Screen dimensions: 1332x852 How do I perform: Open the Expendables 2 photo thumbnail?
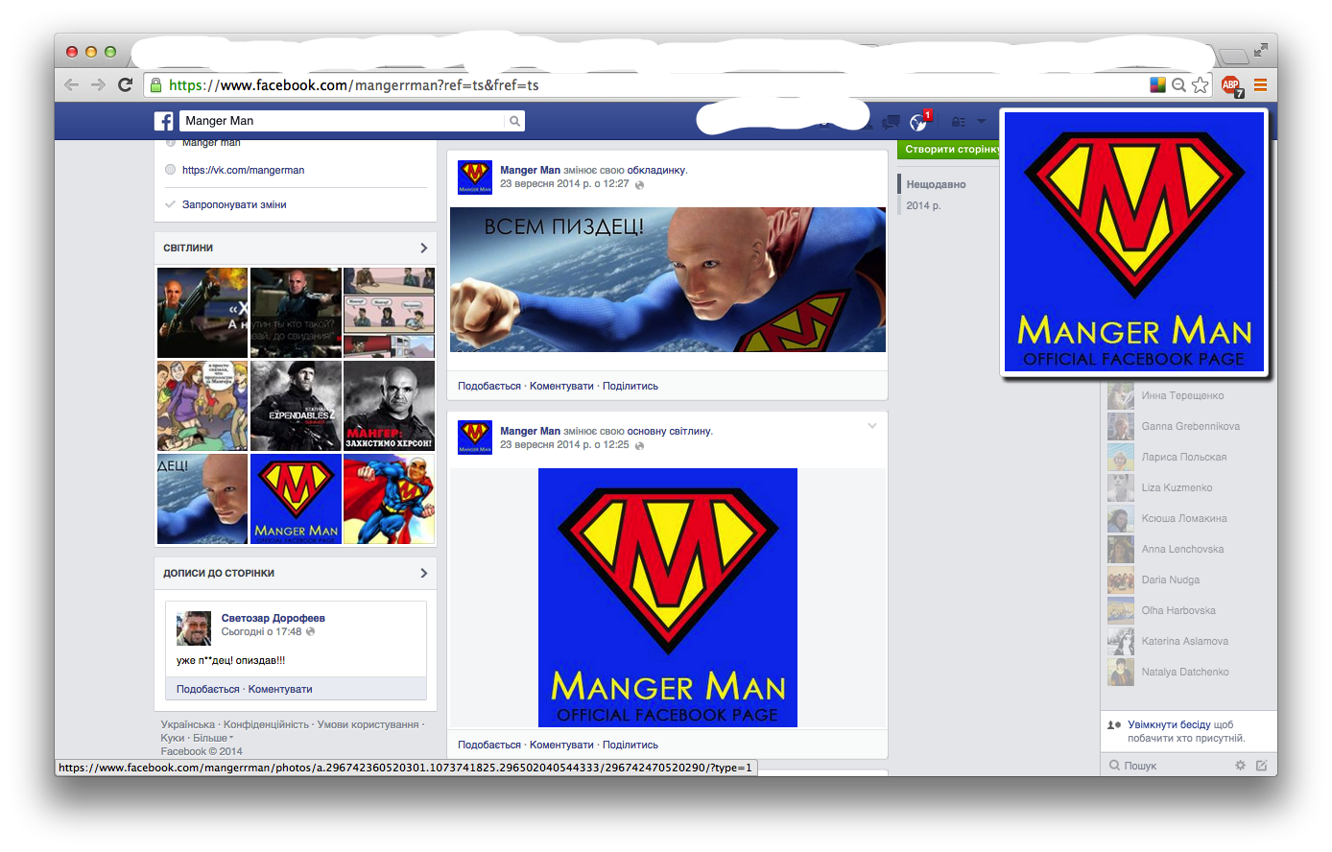[x=296, y=406]
